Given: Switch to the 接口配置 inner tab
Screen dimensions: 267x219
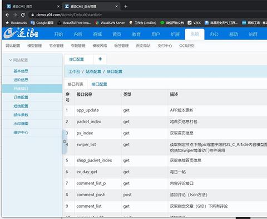Looking at the screenshot, I should (x=99, y=84).
